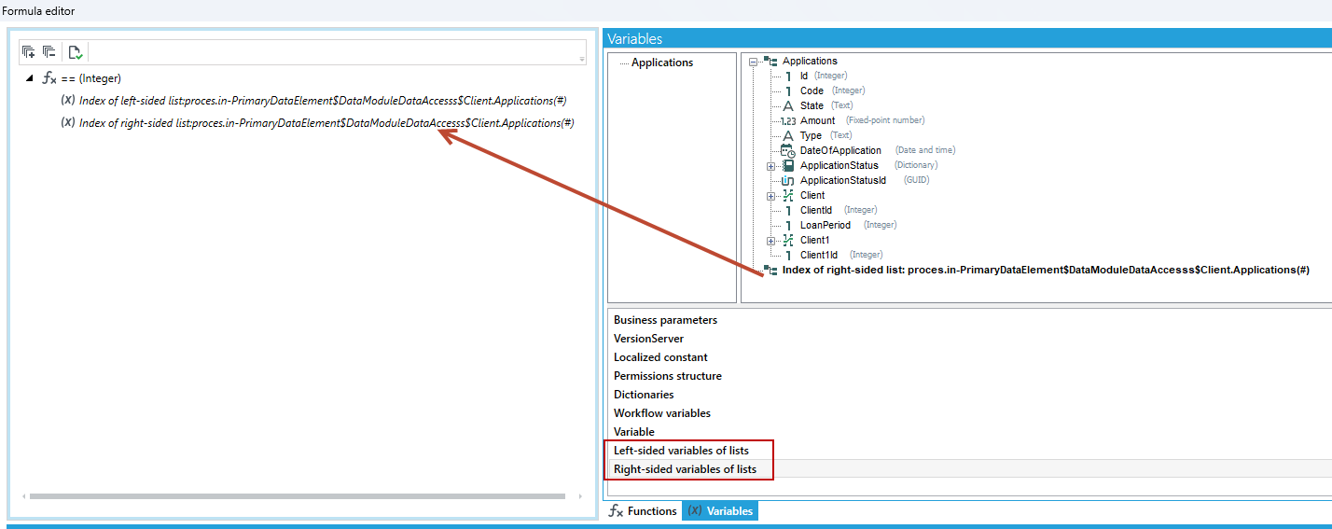The height and width of the screenshot is (529, 1332).
Task: Click the (x) icon of right-sided list index
Action: [x=67, y=122]
